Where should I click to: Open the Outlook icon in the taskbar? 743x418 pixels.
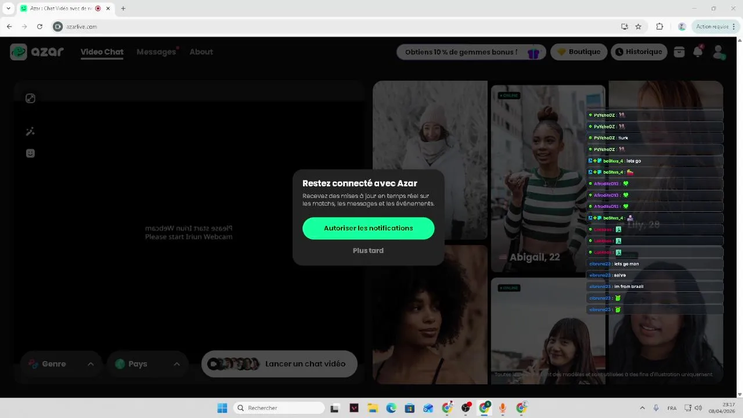428,408
